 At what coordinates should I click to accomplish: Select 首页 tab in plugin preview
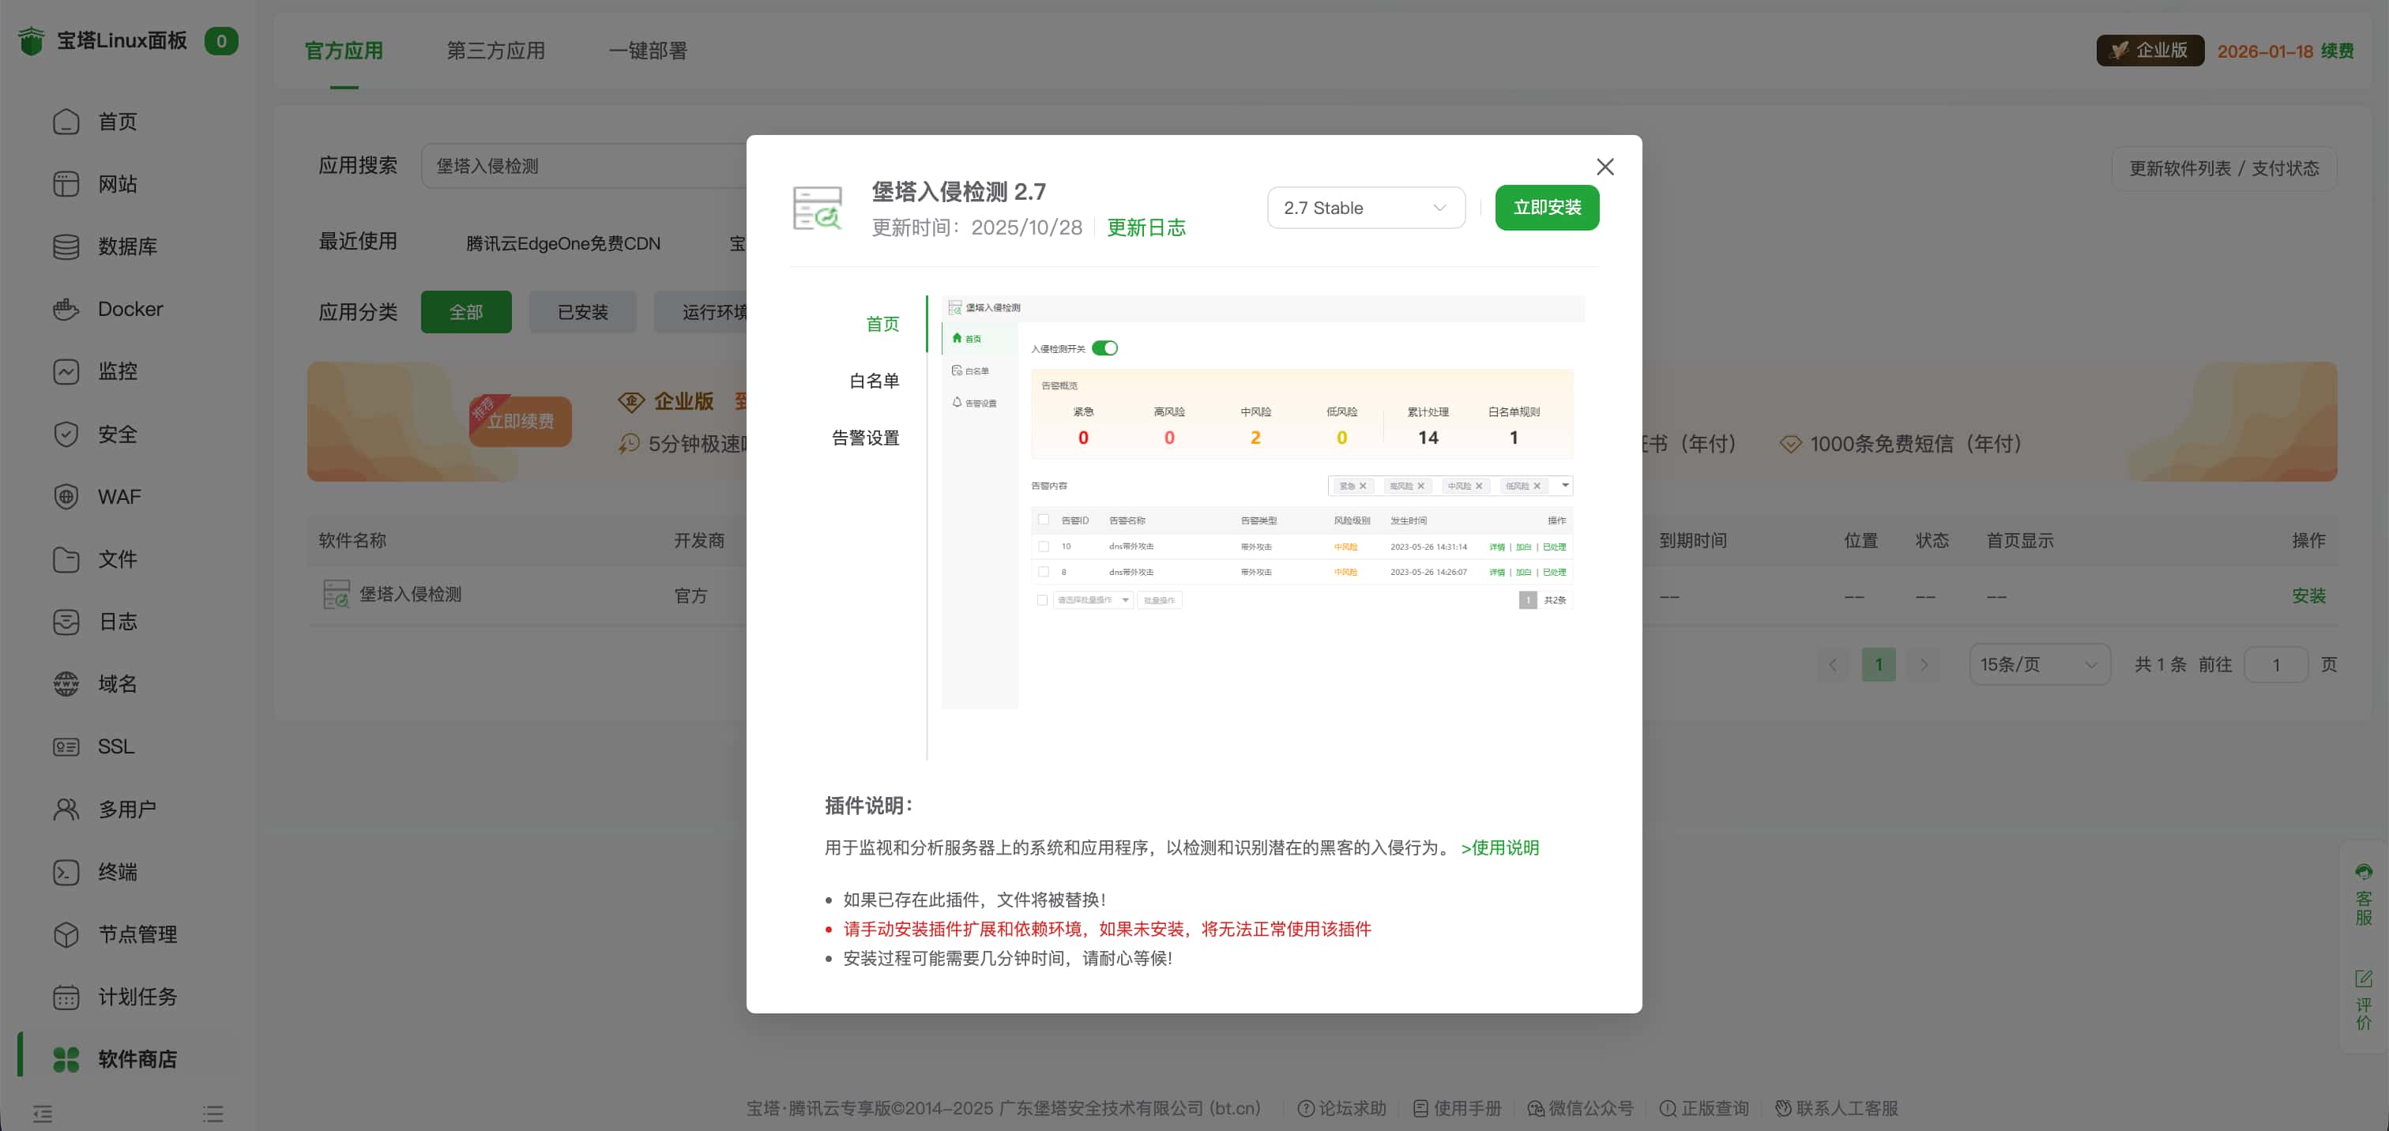pyautogui.click(x=882, y=324)
